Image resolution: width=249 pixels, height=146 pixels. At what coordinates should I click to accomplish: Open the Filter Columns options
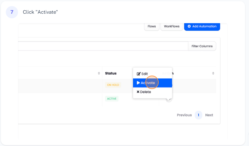tap(202, 46)
